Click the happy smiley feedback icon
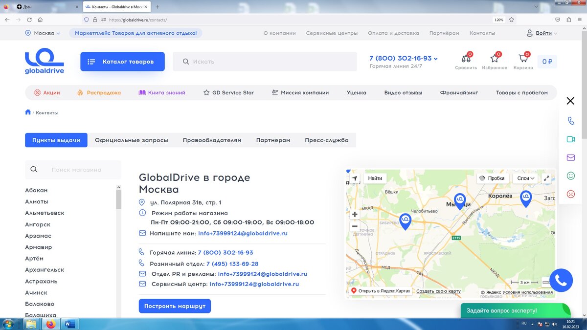Screen dimensions: 587x330 coord(570,176)
